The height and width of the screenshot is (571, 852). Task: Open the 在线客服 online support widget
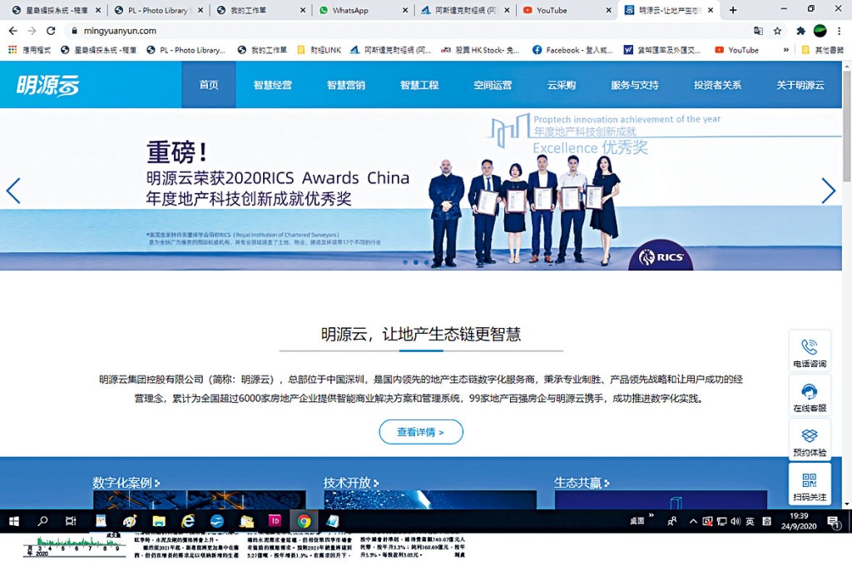tap(809, 395)
